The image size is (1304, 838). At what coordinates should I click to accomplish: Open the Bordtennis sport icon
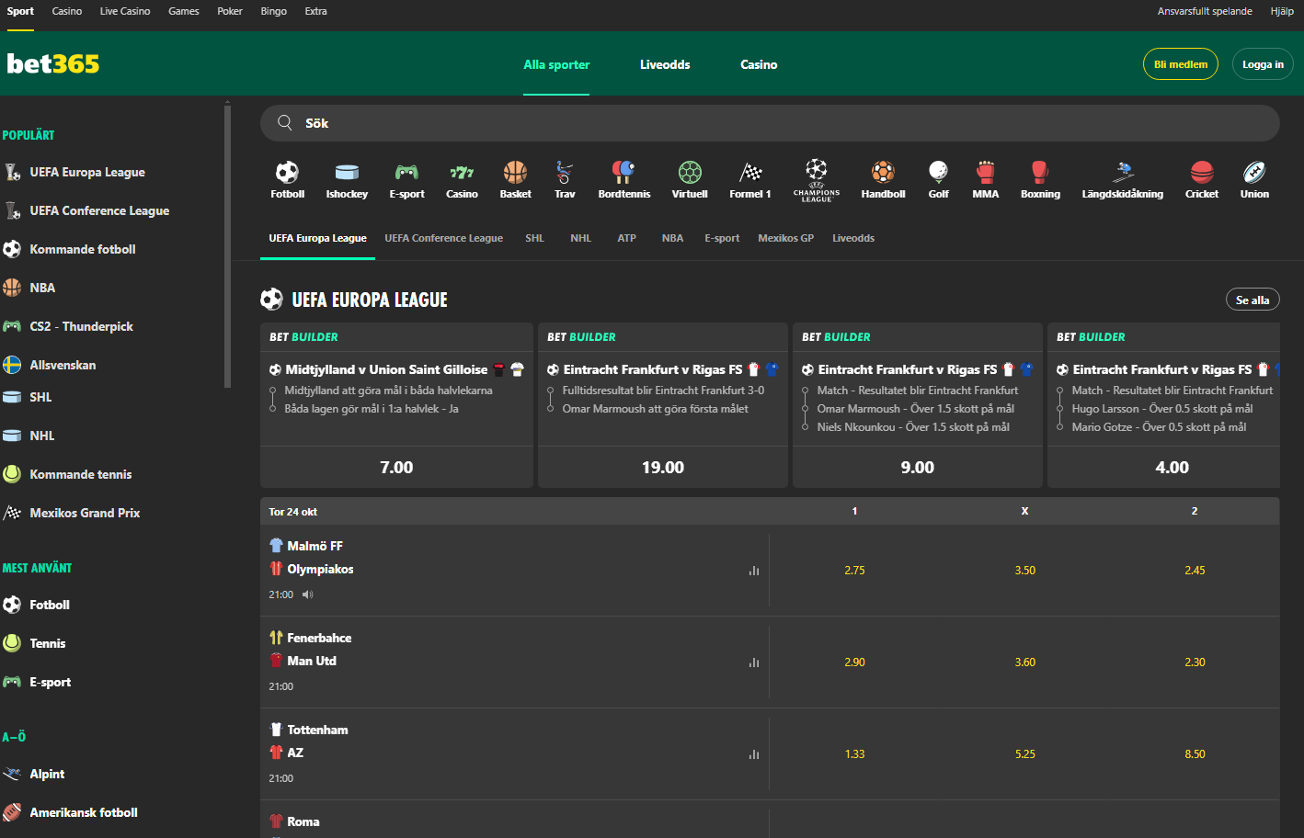tap(623, 173)
